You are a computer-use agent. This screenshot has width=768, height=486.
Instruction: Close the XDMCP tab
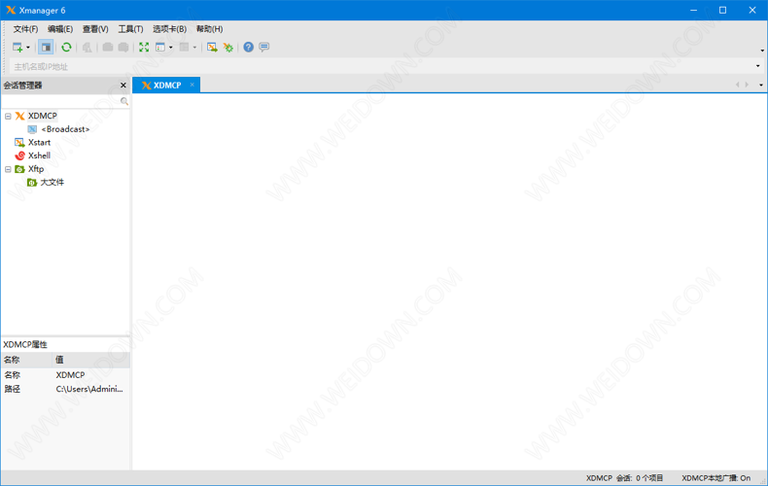point(192,85)
